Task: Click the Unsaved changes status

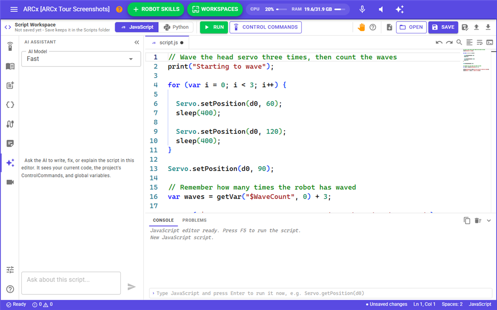Action: click(386, 304)
